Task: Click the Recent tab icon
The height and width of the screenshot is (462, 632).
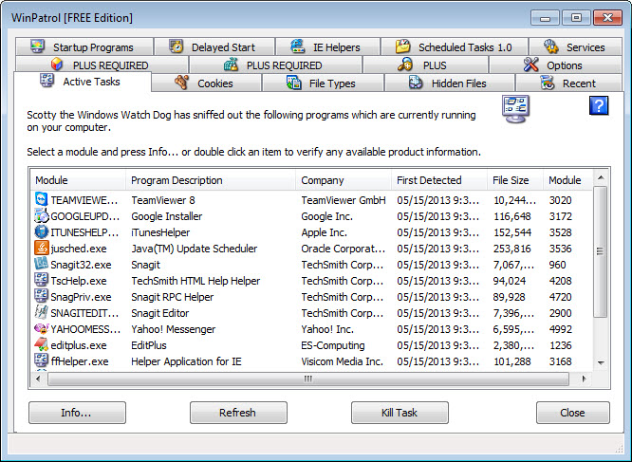Action: [x=547, y=83]
